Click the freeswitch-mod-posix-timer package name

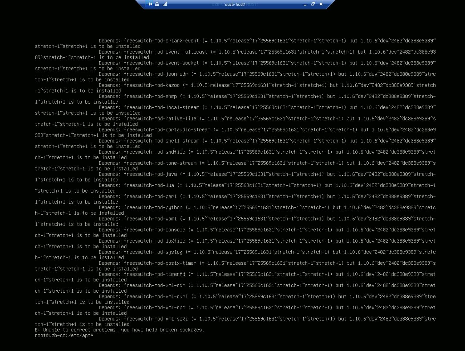pyautogui.click(x=160, y=263)
